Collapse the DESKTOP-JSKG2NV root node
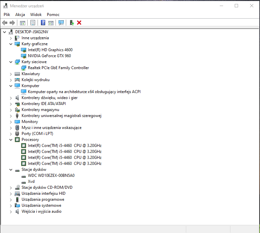Screen dimensions: 260x233 point(5,32)
